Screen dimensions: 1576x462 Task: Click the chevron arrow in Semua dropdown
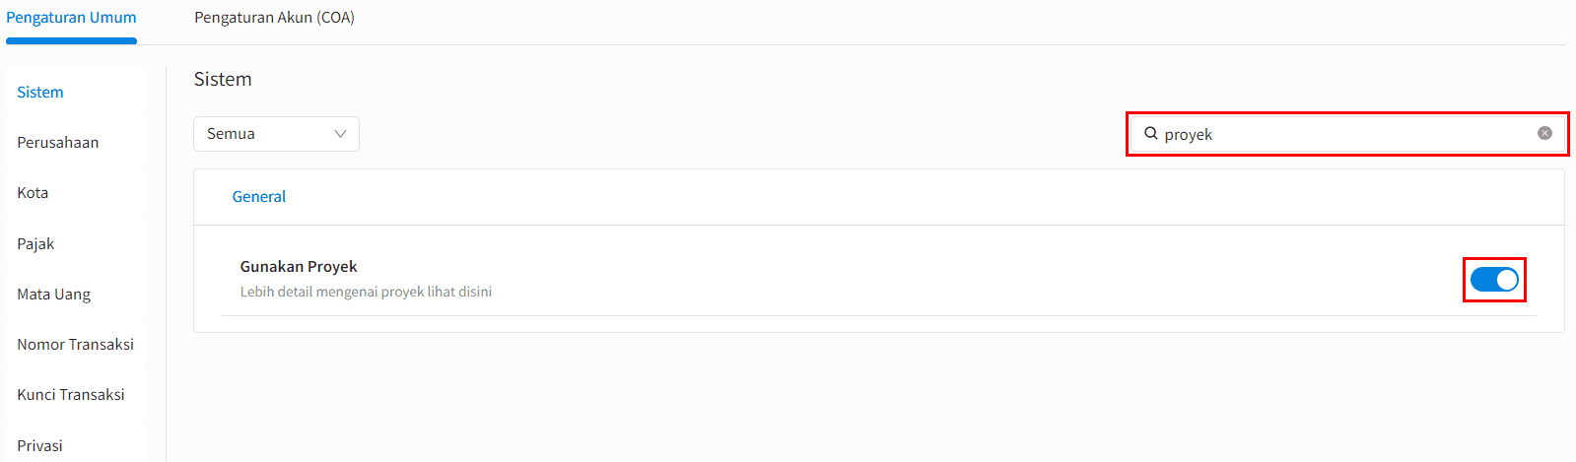pos(340,134)
